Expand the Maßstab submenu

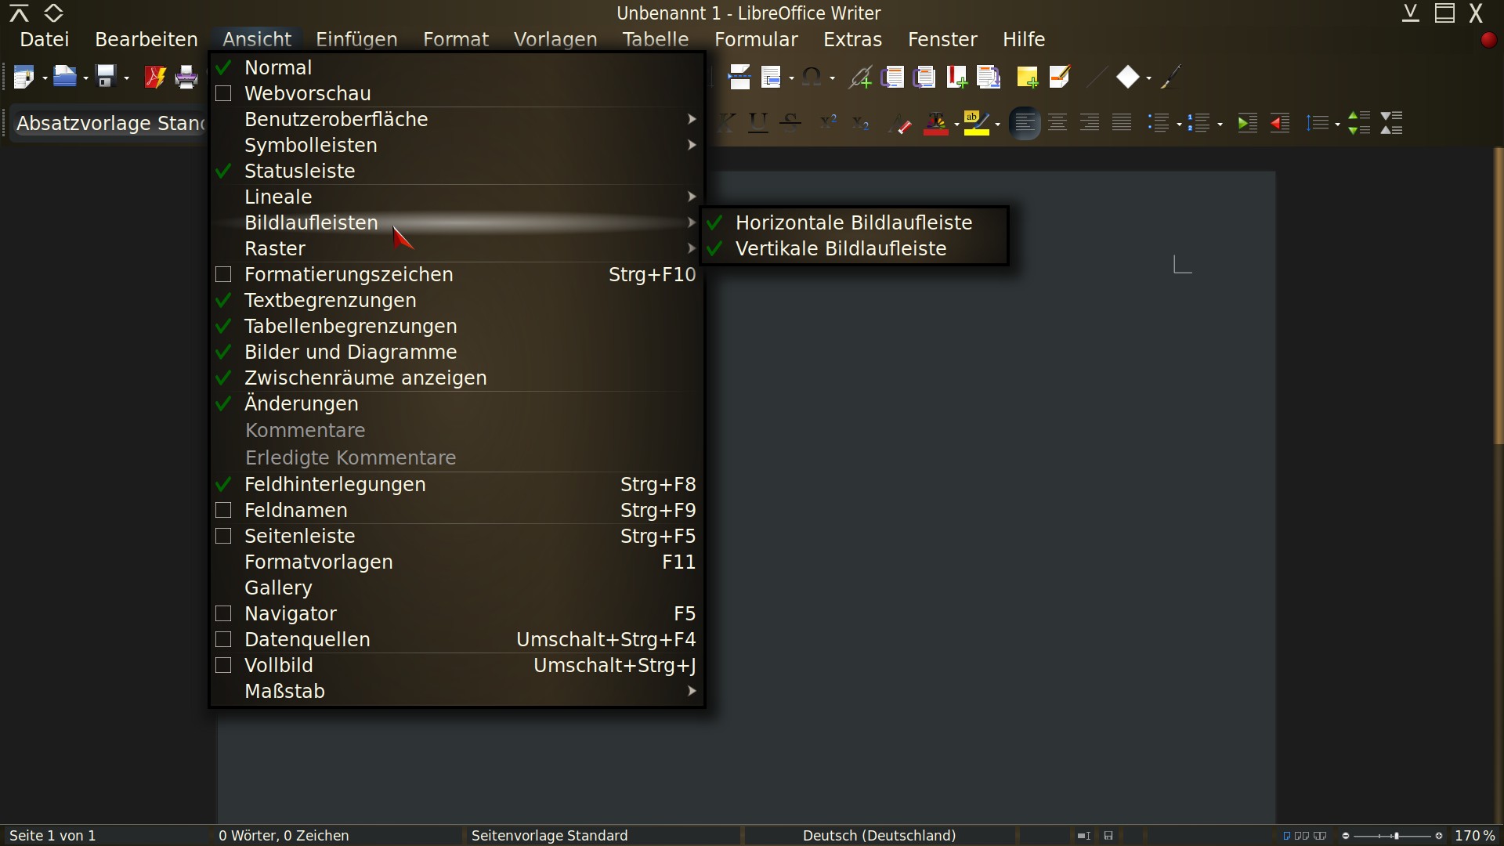[x=457, y=691]
